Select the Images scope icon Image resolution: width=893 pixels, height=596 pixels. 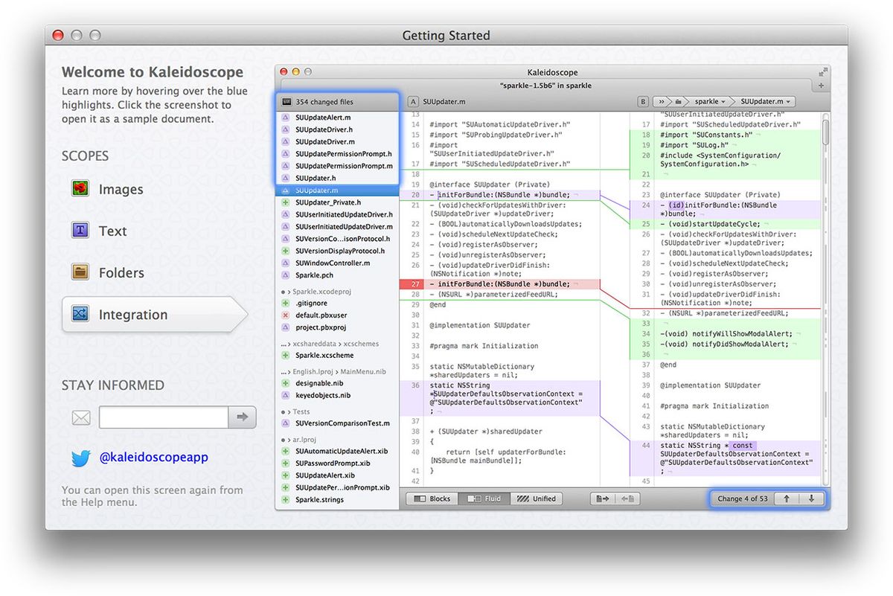click(80, 189)
